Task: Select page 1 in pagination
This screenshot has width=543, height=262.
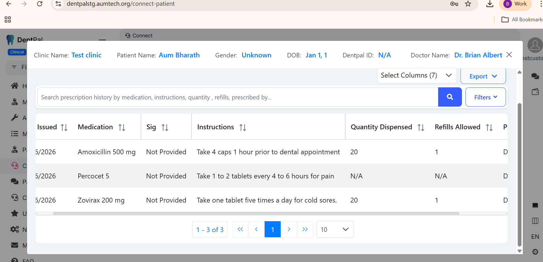Action: [x=272, y=229]
